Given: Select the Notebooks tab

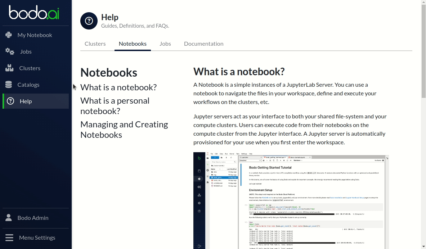Looking at the screenshot, I should coord(133,44).
